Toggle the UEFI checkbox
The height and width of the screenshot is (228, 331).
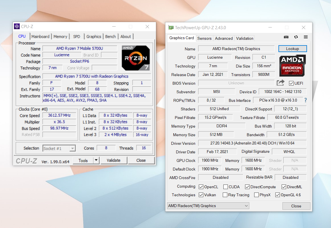(x=291, y=83)
